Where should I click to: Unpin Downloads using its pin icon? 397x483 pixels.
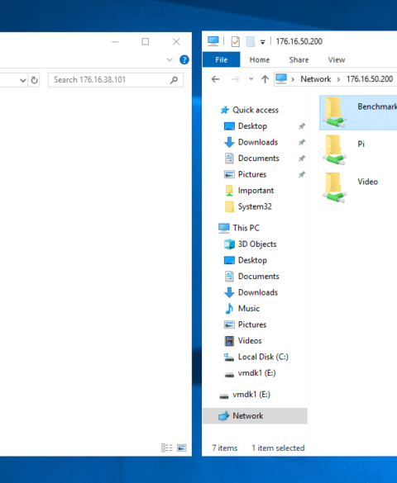pos(302,142)
